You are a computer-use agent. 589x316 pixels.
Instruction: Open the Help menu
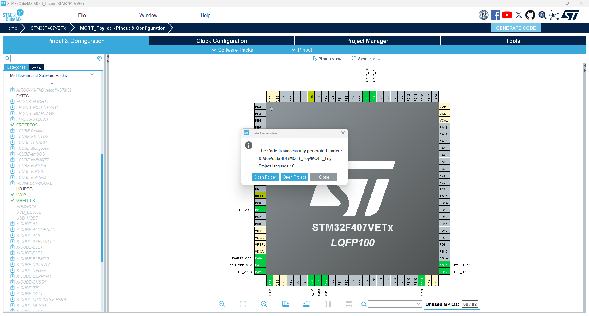coord(206,15)
